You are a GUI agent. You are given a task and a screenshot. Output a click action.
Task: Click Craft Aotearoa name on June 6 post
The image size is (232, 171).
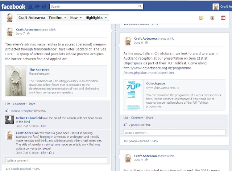145,39
